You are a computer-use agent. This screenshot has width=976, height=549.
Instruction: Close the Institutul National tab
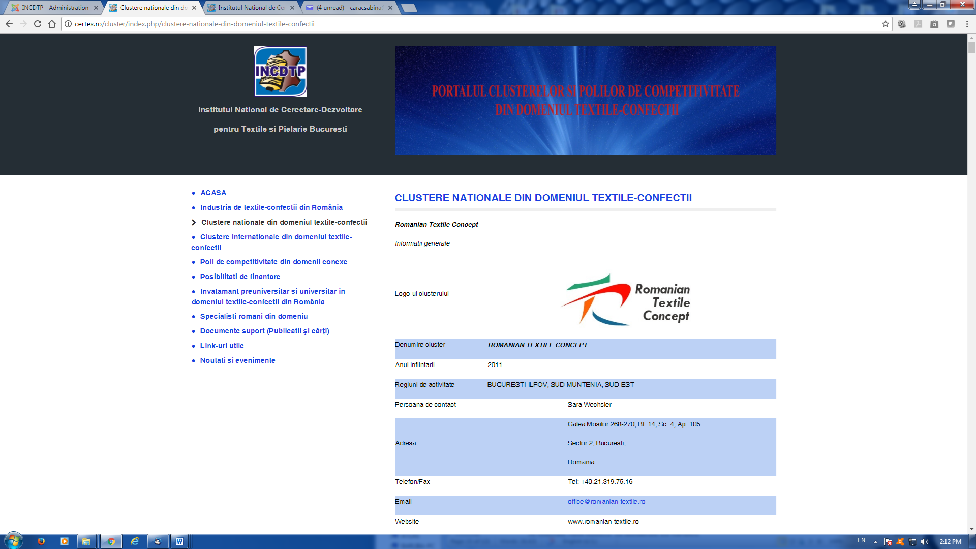click(292, 8)
